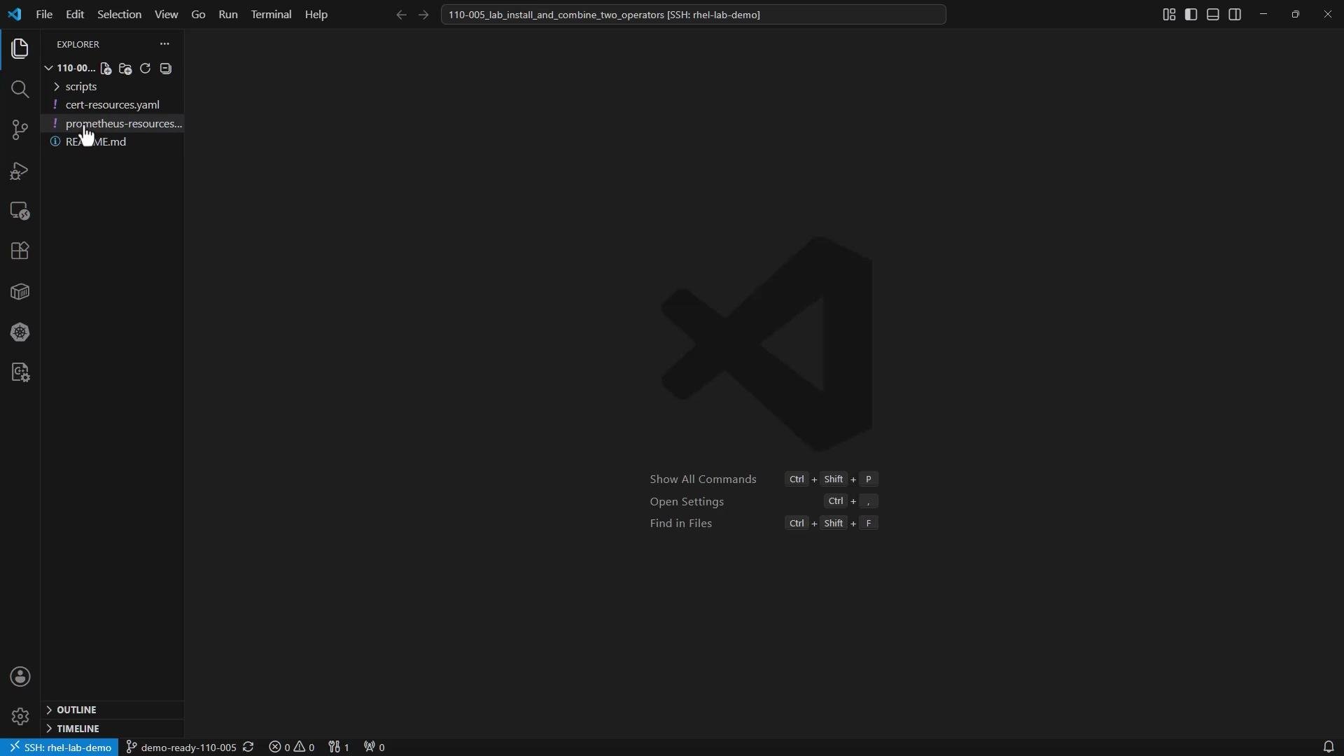Open the Run and Debug view
The width and height of the screenshot is (1344, 756).
pyautogui.click(x=20, y=171)
